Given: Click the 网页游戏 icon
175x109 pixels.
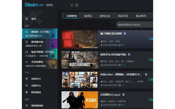Looking at the screenshot, I should [x=27, y=92].
